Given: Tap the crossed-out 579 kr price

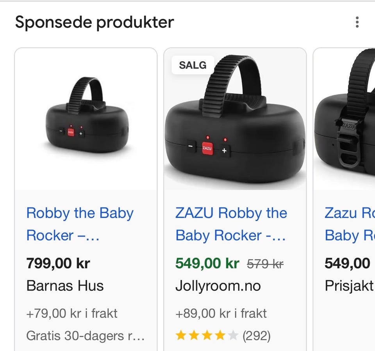Looking at the screenshot, I should click(265, 264).
